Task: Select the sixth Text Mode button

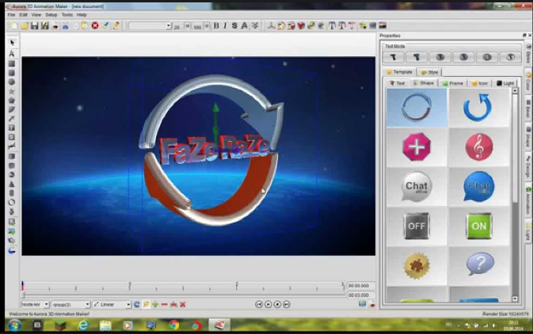Action: coord(510,57)
